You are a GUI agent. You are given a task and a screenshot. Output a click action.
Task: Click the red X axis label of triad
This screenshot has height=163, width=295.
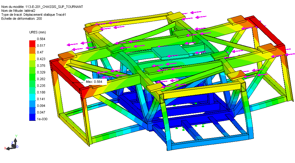5,148
